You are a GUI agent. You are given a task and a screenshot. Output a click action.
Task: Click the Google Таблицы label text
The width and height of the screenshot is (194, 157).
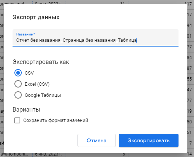[x=43, y=95]
